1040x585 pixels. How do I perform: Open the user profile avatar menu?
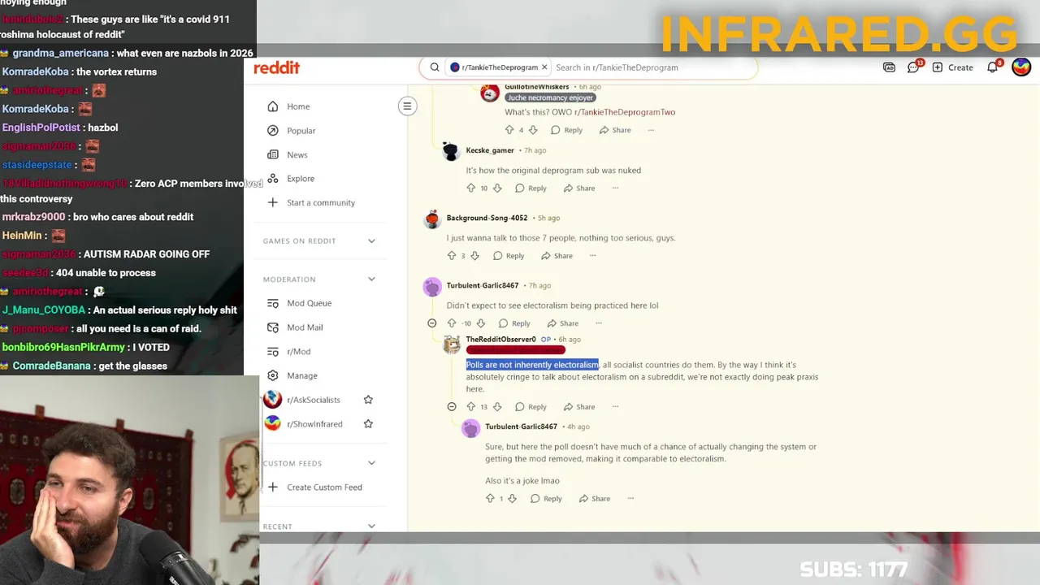click(1021, 67)
